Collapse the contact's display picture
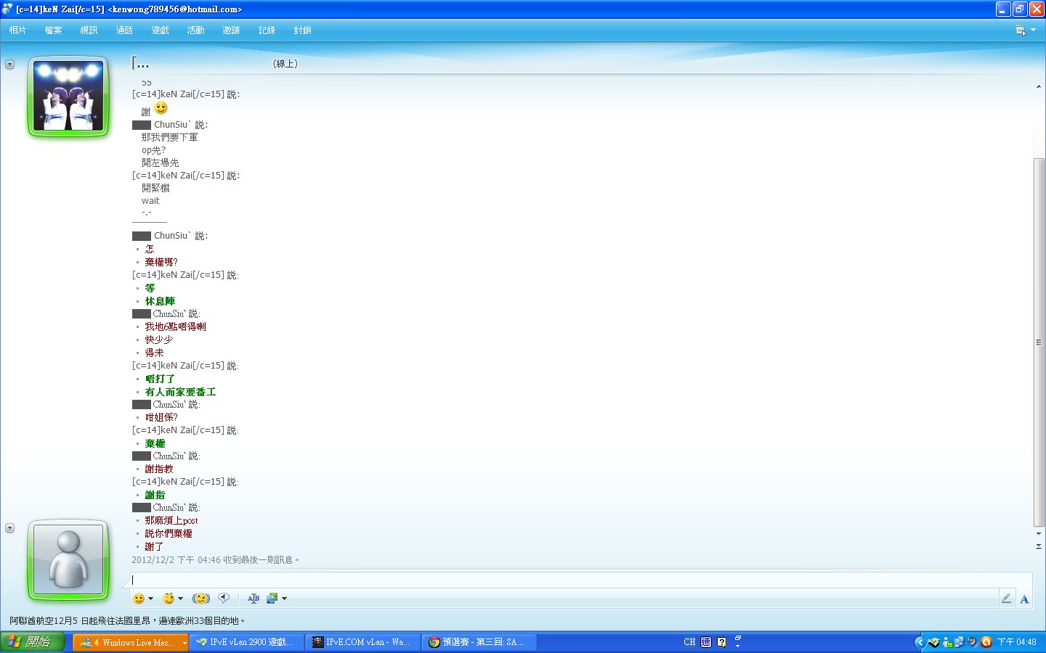 coord(9,65)
